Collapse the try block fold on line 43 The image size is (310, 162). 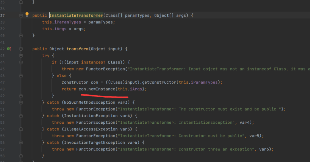21,56
